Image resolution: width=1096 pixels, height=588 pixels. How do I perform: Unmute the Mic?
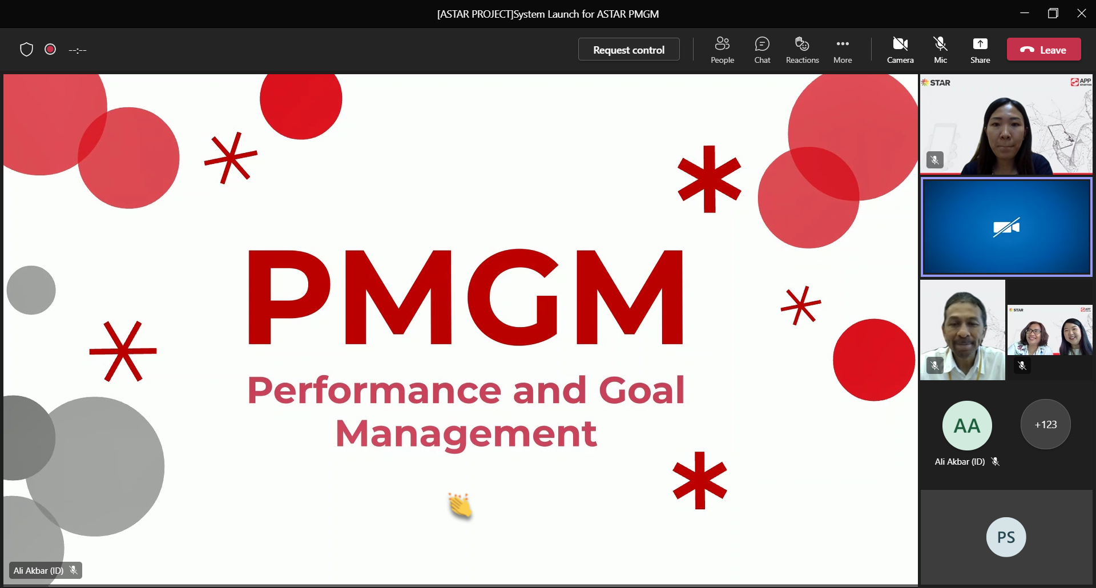(x=940, y=50)
